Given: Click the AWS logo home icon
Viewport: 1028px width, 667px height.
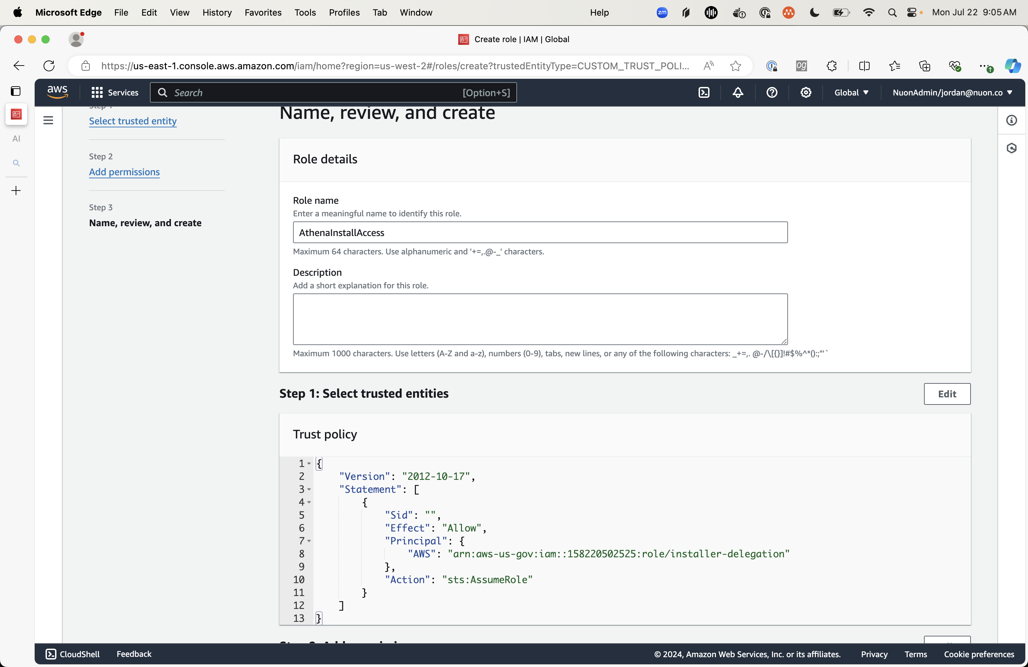Looking at the screenshot, I should click(x=57, y=92).
